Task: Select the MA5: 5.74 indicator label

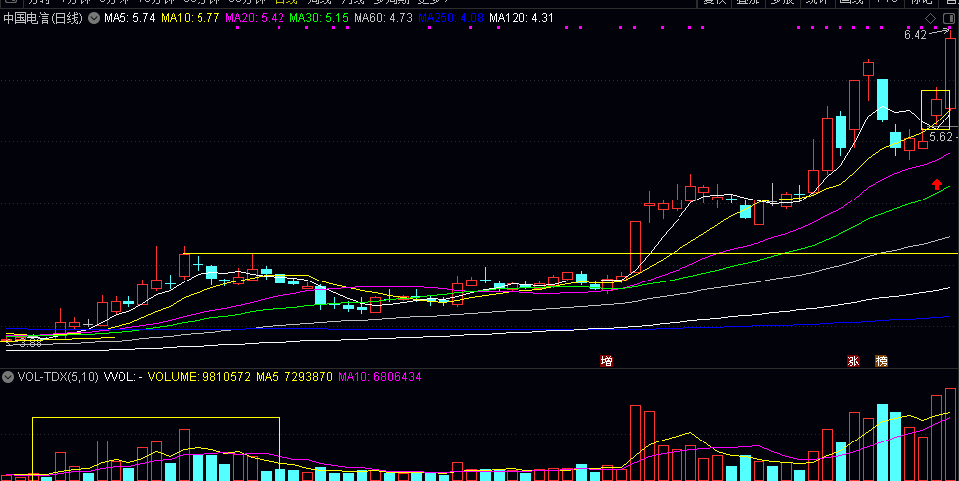Action: [129, 18]
